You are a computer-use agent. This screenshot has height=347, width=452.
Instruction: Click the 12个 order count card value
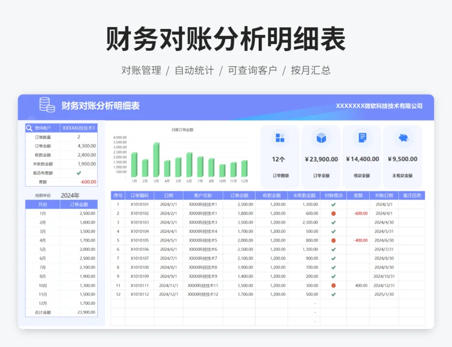(x=279, y=159)
